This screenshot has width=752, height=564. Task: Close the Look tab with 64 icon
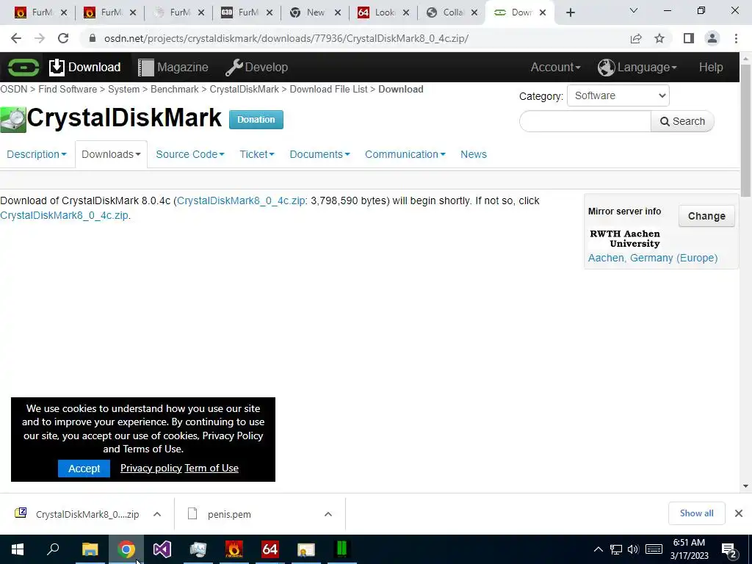point(406,12)
